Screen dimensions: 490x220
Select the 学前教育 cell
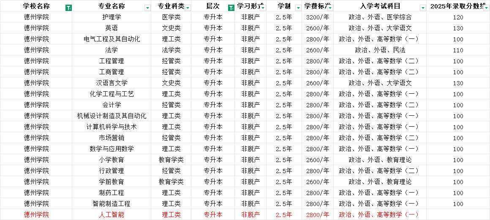[112, 182]
